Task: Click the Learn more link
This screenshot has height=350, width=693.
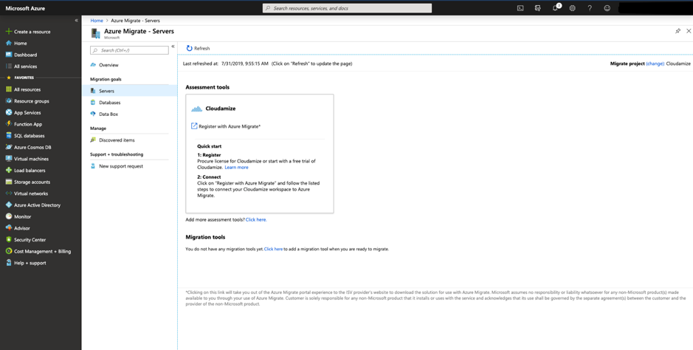Action: pos(236,168)
